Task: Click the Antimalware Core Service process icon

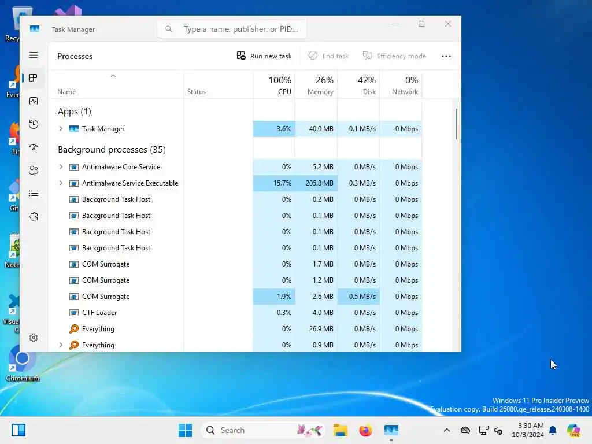Action: pos(74,167)
